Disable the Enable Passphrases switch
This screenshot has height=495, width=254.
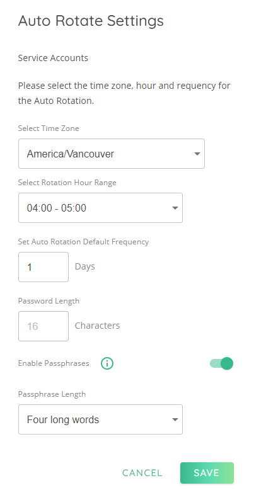click(221, 363)
